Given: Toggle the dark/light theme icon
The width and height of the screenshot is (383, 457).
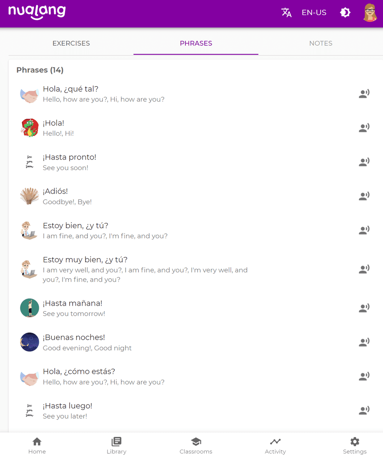Looking at the screenshot, I should coord(345,13).
